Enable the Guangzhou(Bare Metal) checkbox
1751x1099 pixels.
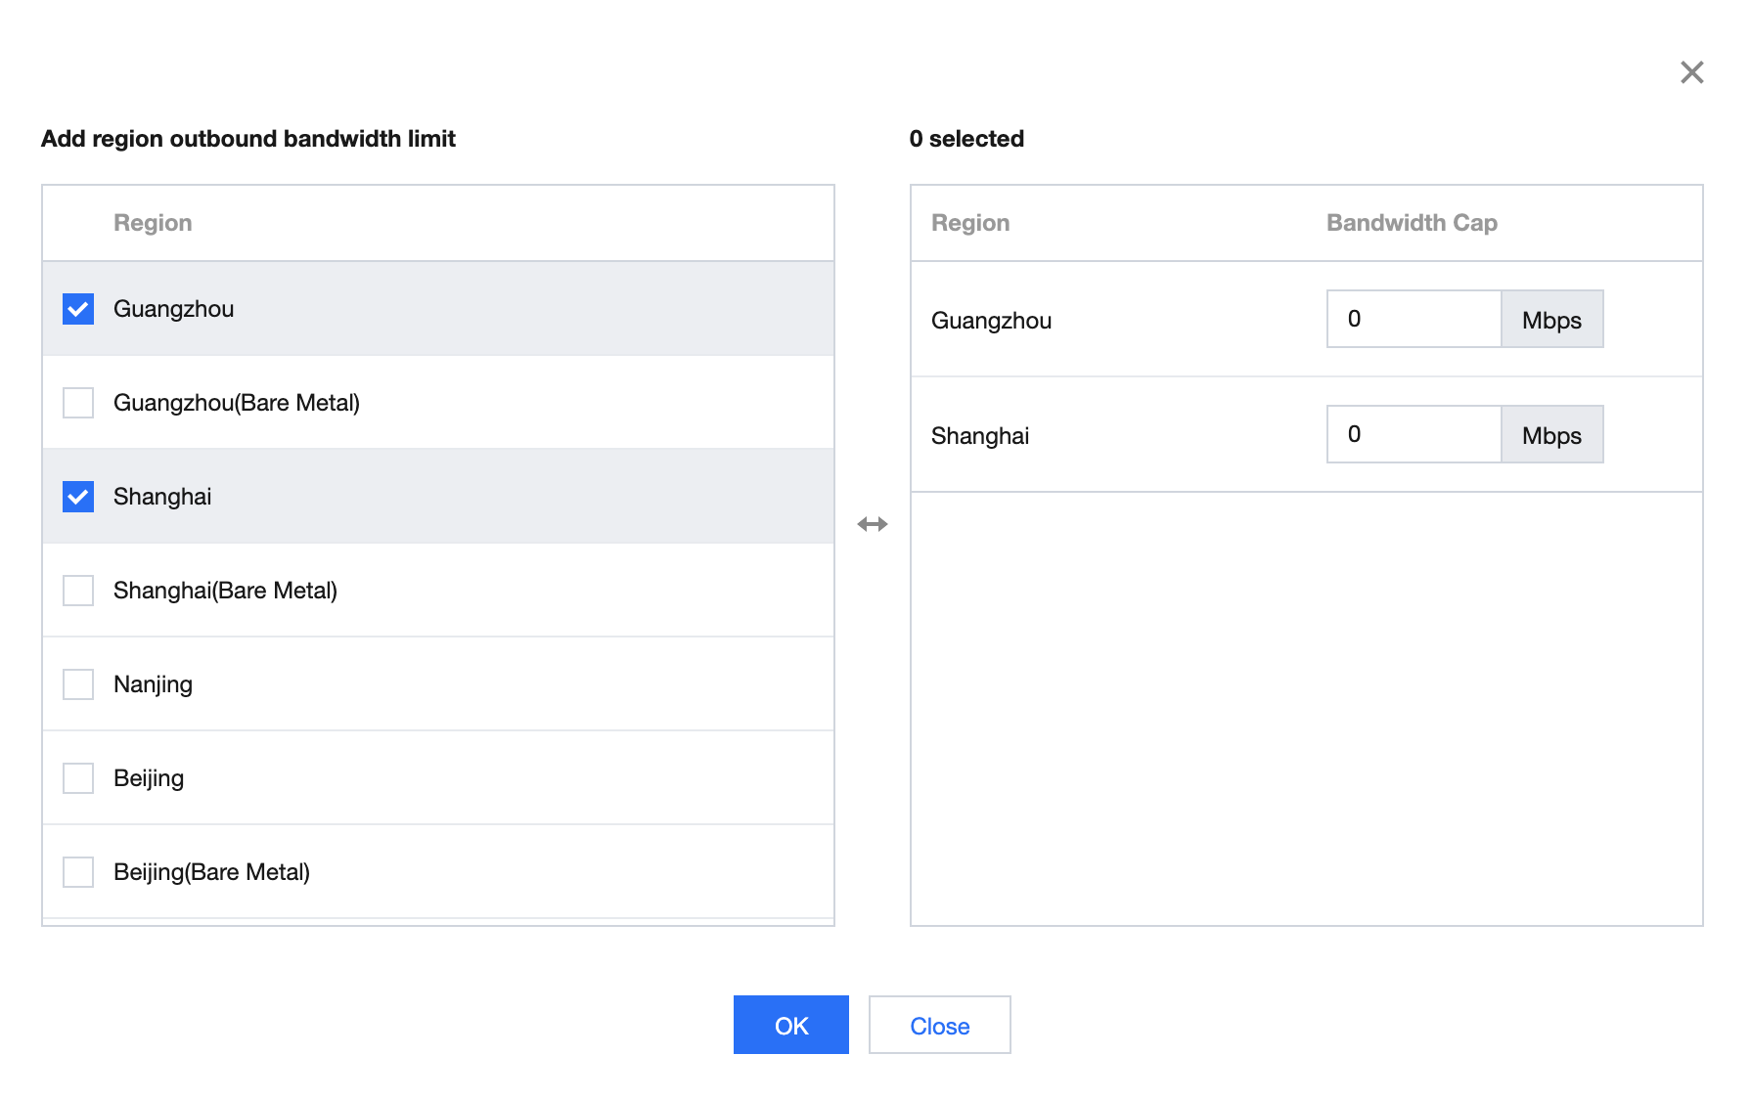click(x=77, y=402)
